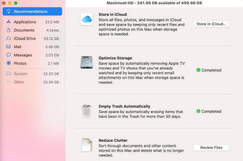Image resolution: width=243 pixels, height=161 pixels.
Task: Click the Documents page icon
Action: tap(9, 30)
